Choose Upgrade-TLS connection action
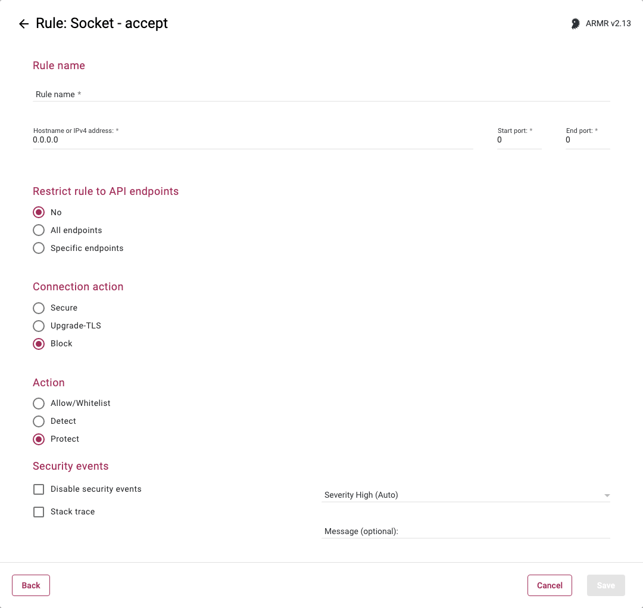 click(x=39, y=325)
